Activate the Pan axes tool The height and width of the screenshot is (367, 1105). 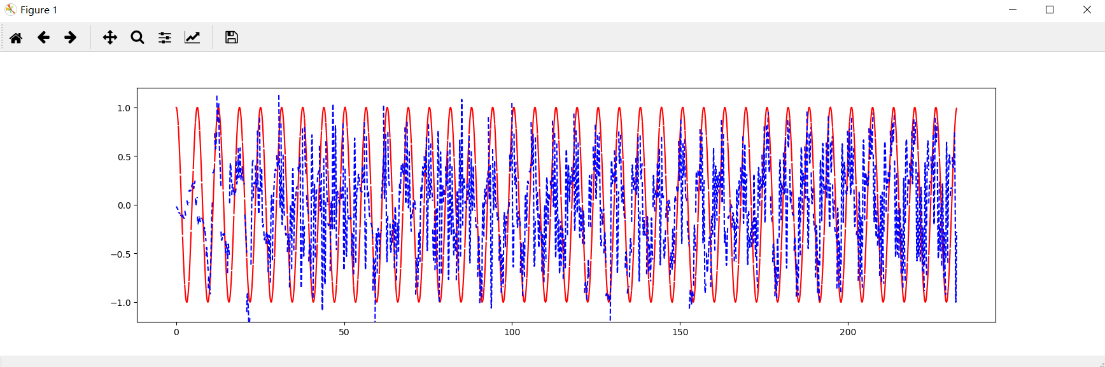[110, 38]
